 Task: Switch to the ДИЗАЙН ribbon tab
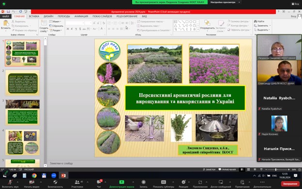[x=48, y=16]
